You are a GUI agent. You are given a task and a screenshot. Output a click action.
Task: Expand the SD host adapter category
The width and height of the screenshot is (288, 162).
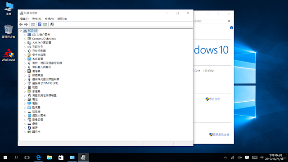coord(25,35)
